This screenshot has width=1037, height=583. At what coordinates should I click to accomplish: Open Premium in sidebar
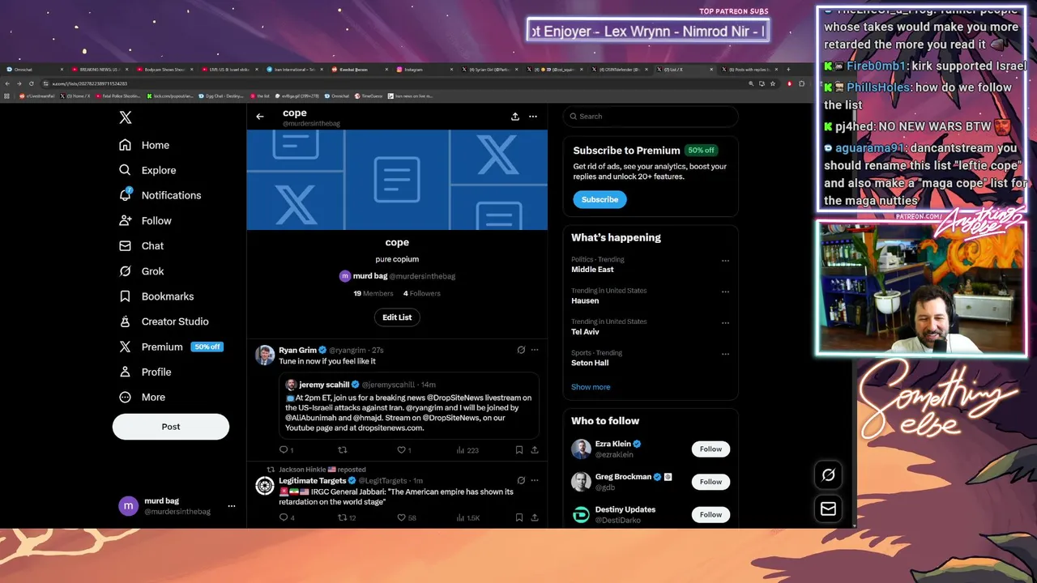170,347
